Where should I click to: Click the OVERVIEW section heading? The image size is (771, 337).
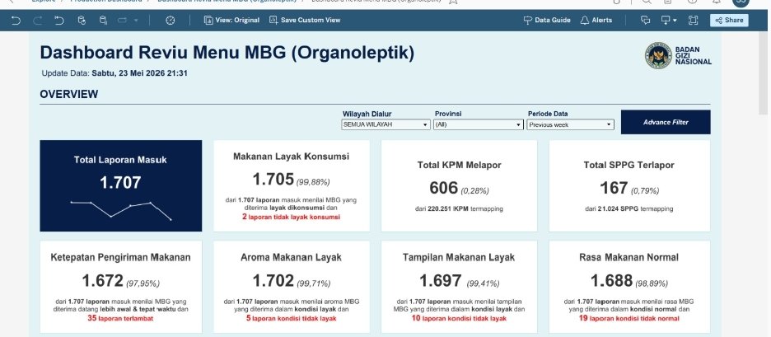pos(69,94)
